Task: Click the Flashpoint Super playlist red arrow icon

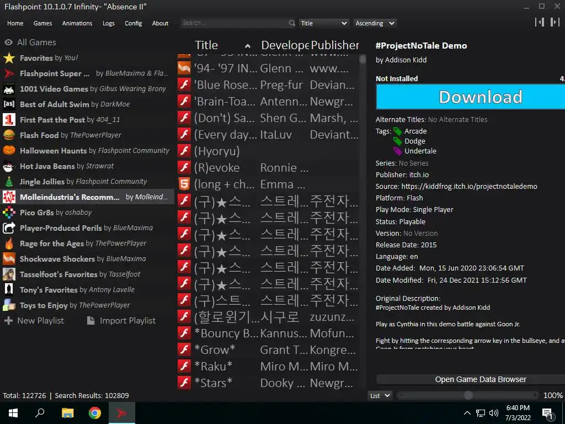Action: [x=9, y=73]
